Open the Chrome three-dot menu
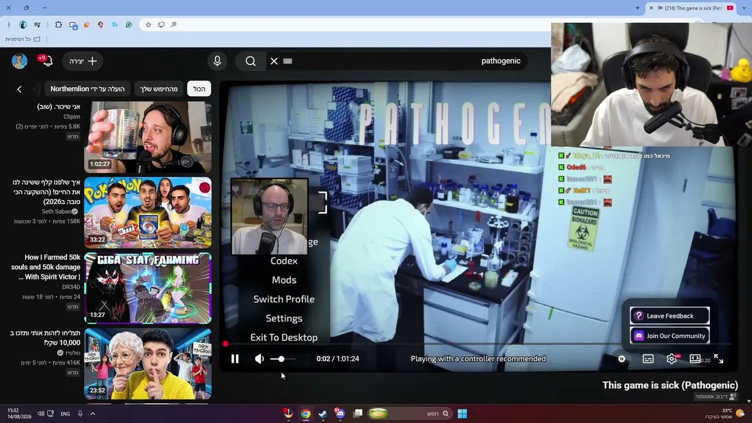This screenshot has width=752, height=423. pos(9,25)
